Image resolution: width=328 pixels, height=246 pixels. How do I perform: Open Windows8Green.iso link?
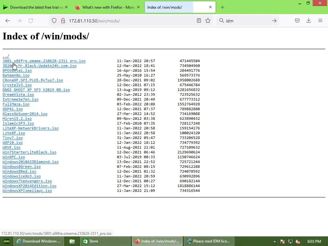pos(21,167)
